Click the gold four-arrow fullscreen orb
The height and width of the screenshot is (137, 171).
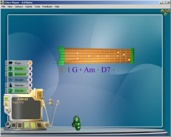165,11
